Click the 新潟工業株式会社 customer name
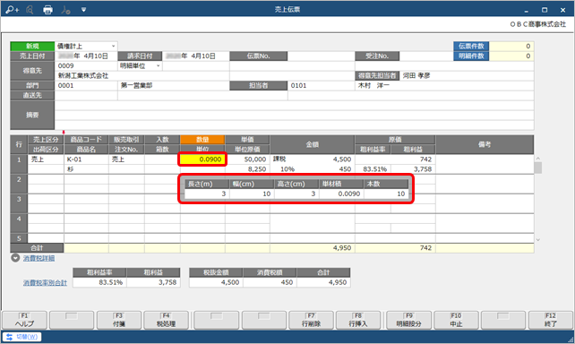575x344 pixels. click(x=83, y=76)
